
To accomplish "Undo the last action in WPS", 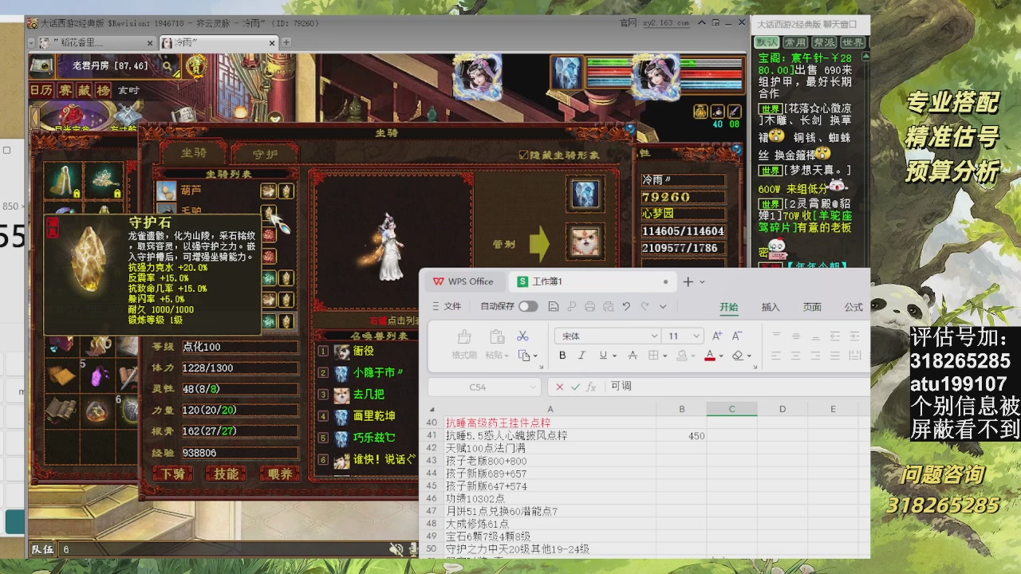I will click(626, 306).
